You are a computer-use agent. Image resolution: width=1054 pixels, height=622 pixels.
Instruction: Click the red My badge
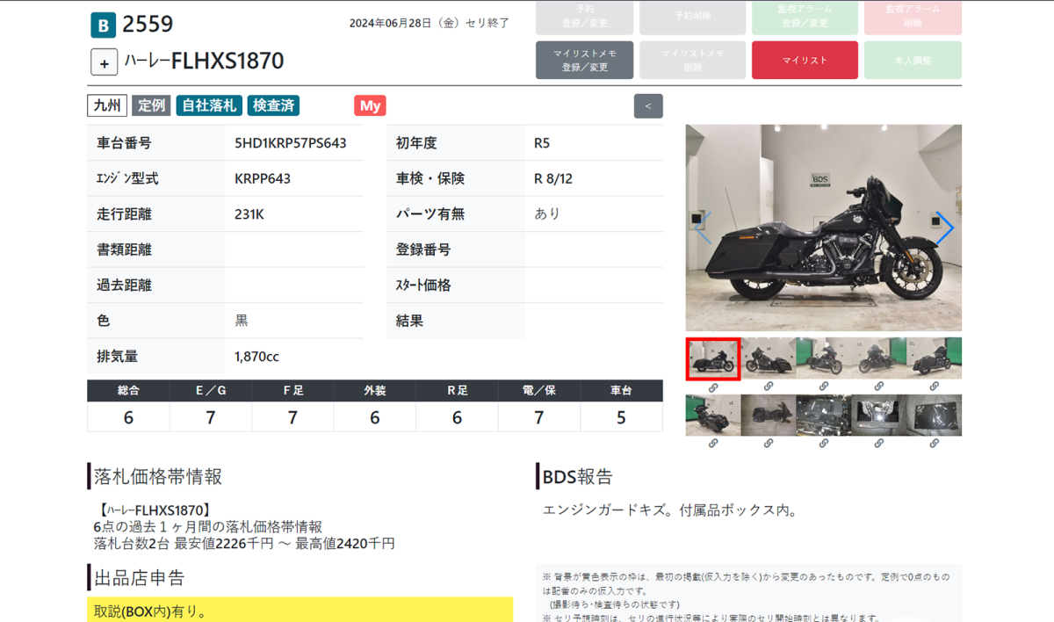[371, 105]
